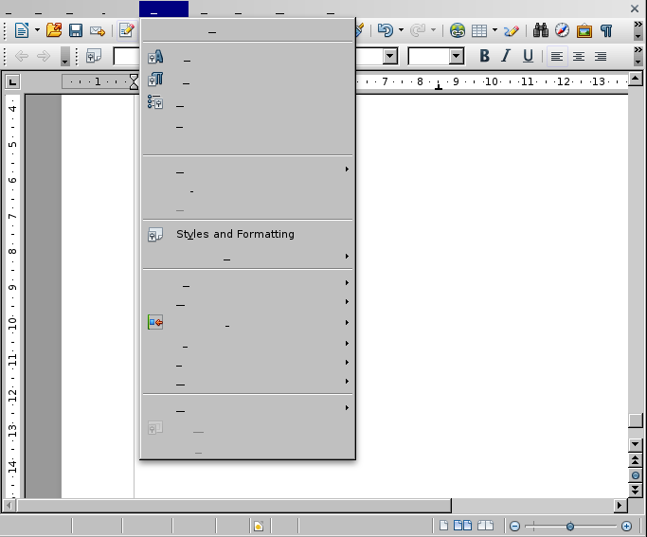Image resolution: width=647 pixels, height=537 pixels.
Task: Toggle Bold formatting
Action: tap(484, 57)
